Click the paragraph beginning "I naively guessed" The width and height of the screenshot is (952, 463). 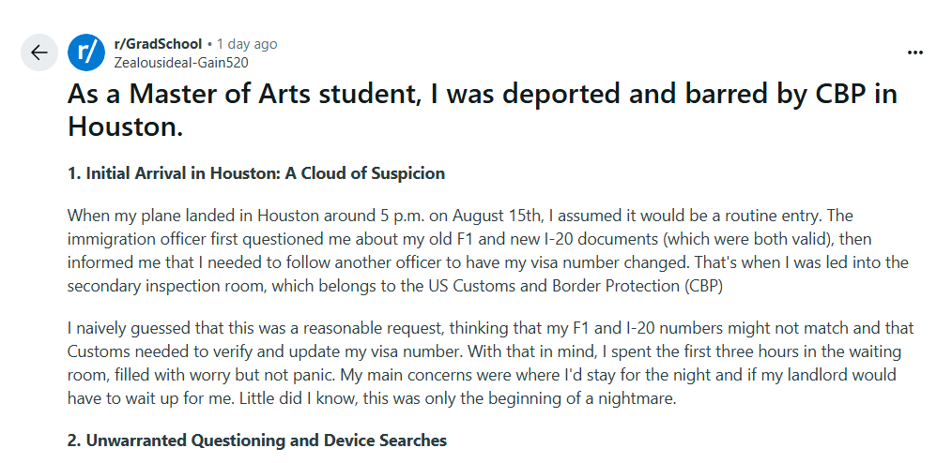pyautogui.click(x=490, y=363)
